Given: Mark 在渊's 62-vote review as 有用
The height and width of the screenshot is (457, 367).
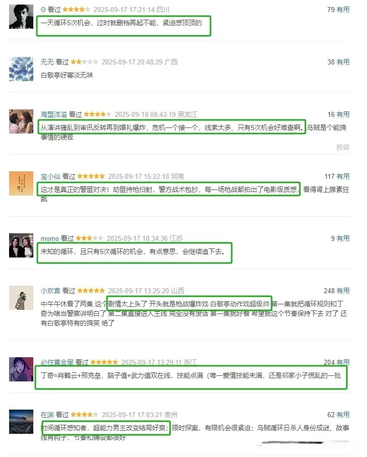Looking at the screenshot, I should click(343, 415).
